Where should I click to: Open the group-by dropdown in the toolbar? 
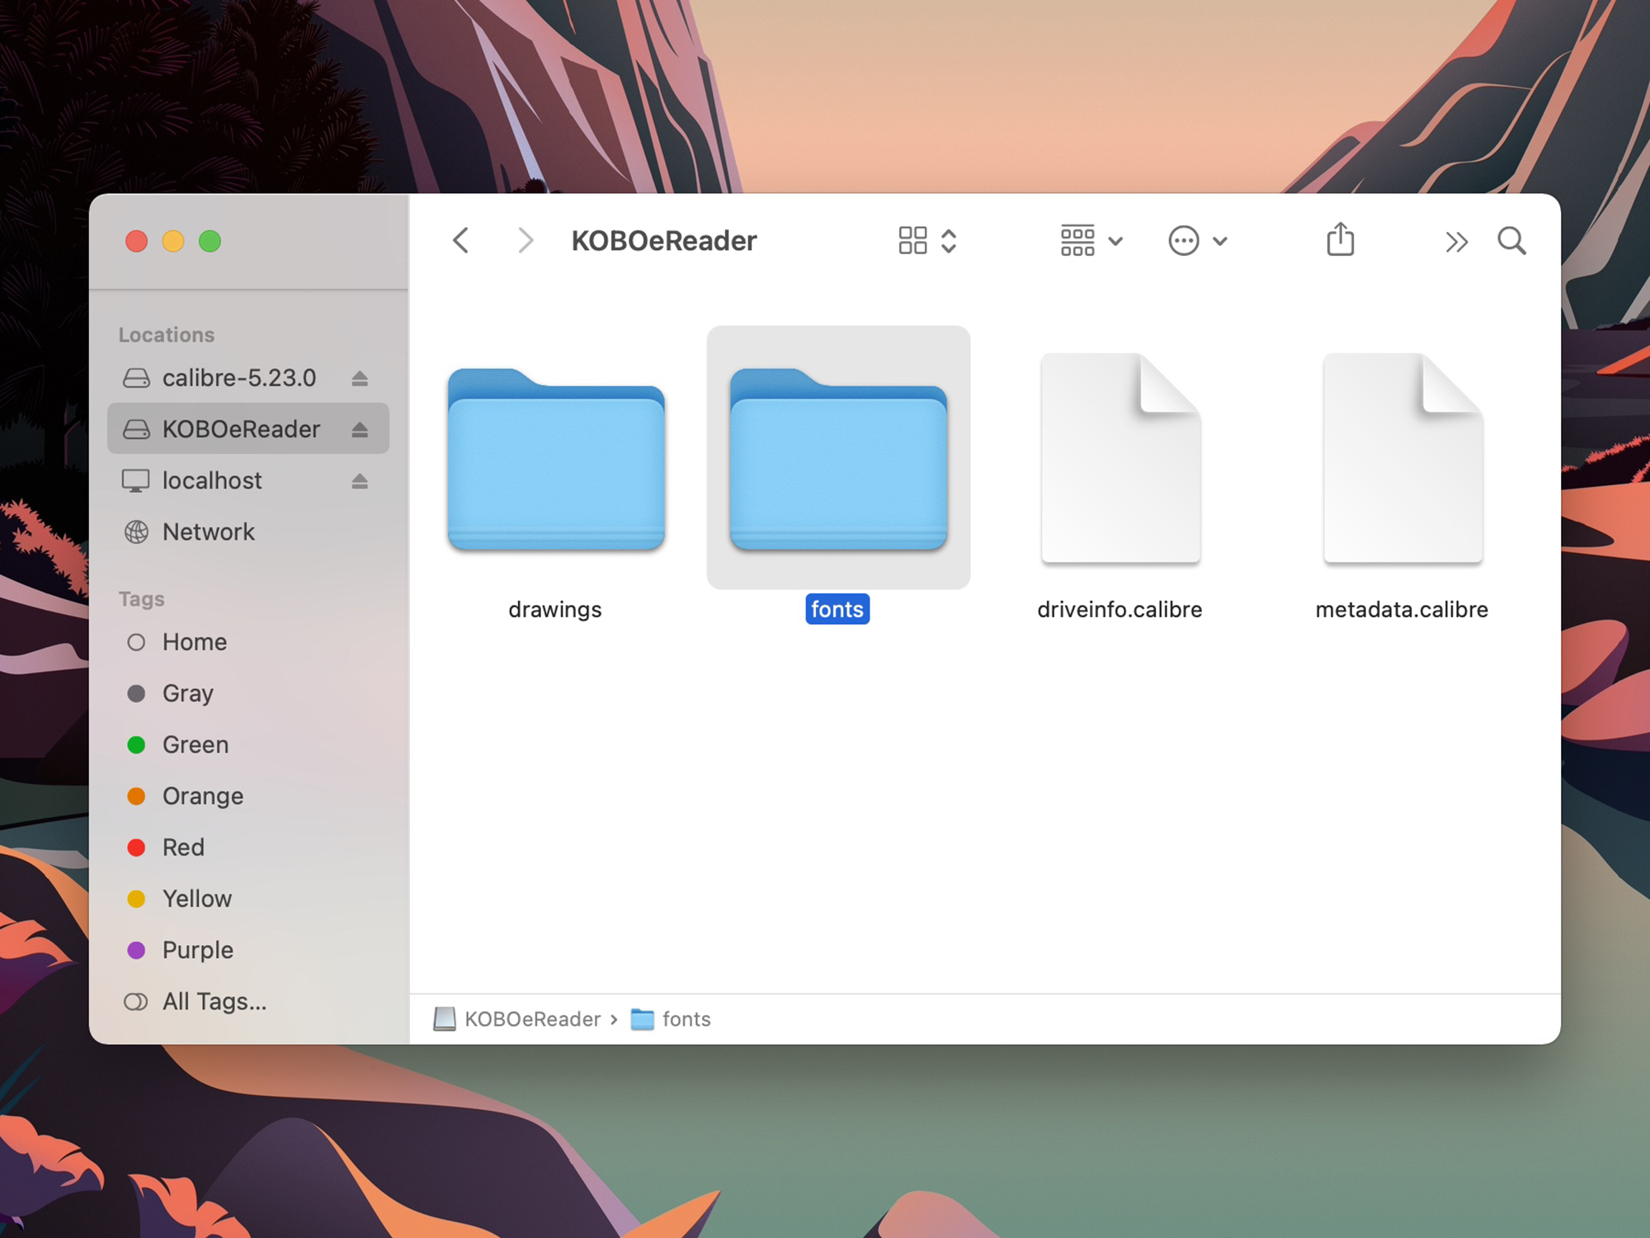click(1091, 240)
